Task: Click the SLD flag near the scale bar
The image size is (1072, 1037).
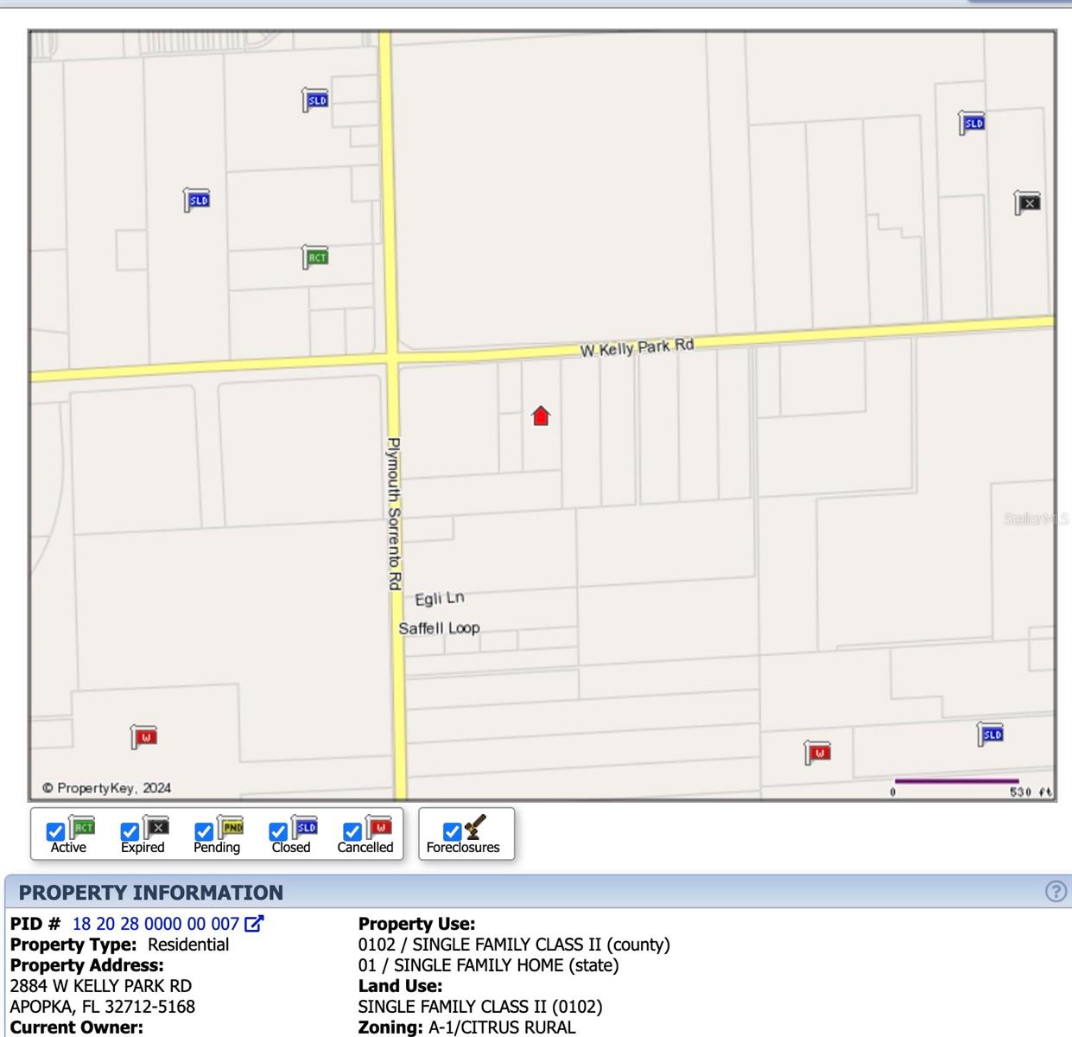Action: click(x=992, y=735)
